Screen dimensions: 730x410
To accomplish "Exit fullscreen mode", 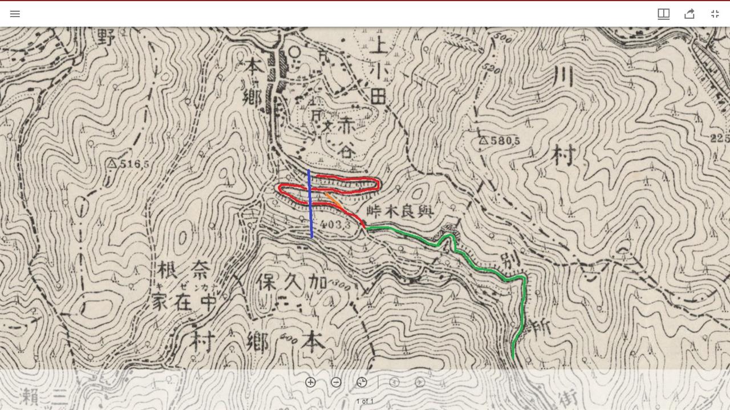I will pos(715,14).
